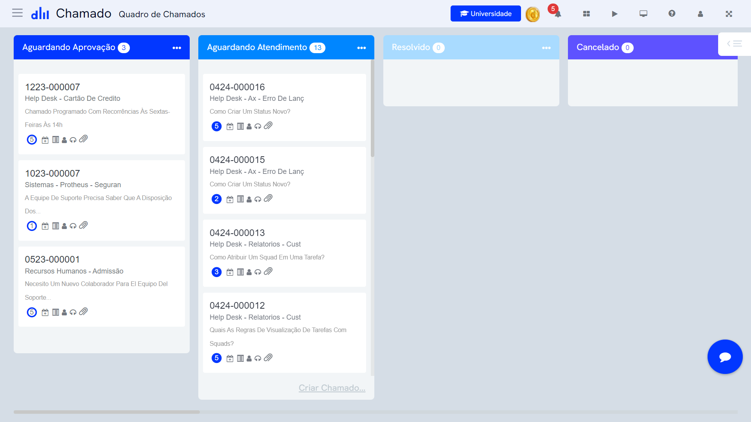This screenshot has width=751, height=422.
Task: Click headset icon on ticket 1223-000007
Action: [73, 140]
